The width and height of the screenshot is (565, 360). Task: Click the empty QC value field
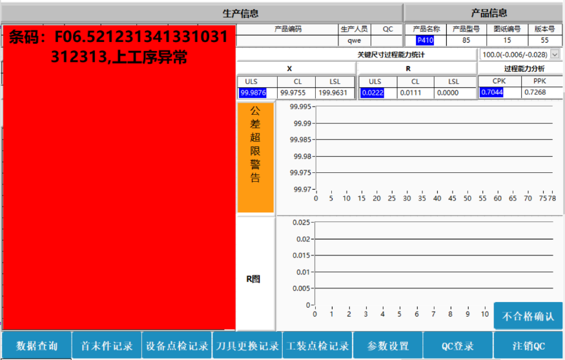click(x=387, y=41)
